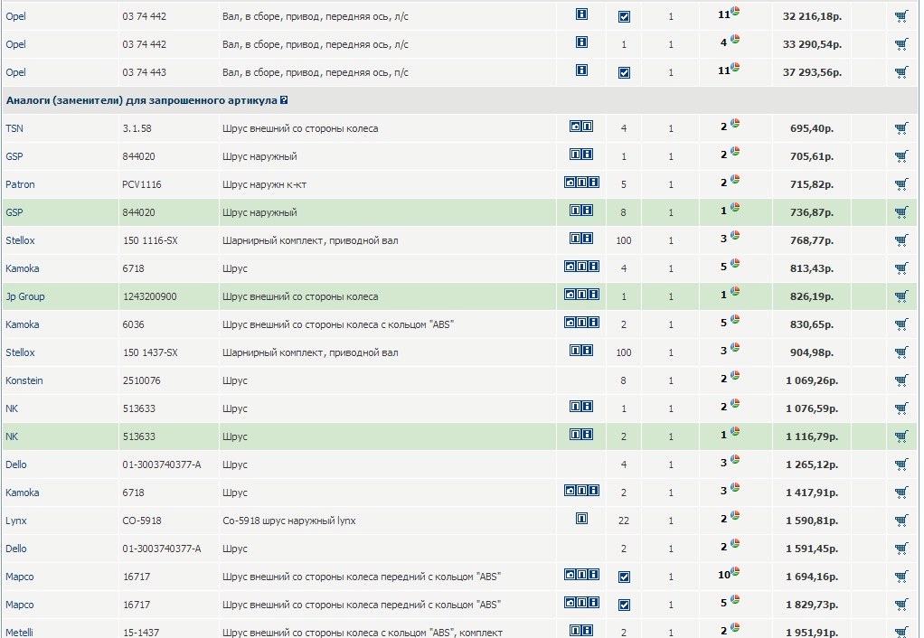
Task: Add TSN 3.1.58 to cart
Action: 901,128
